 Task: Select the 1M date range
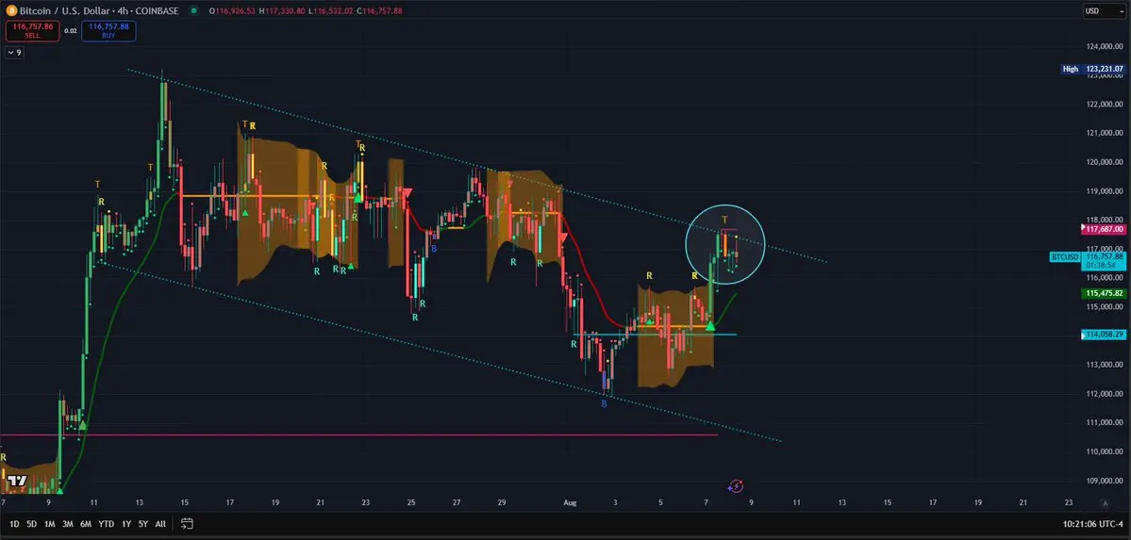50,524
